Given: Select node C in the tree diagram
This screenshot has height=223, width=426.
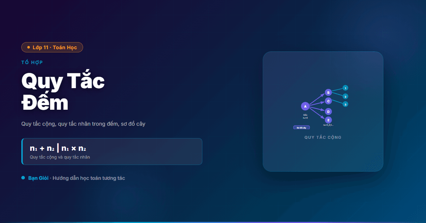Looking at the screenshot, I should [x=328, y=101].
